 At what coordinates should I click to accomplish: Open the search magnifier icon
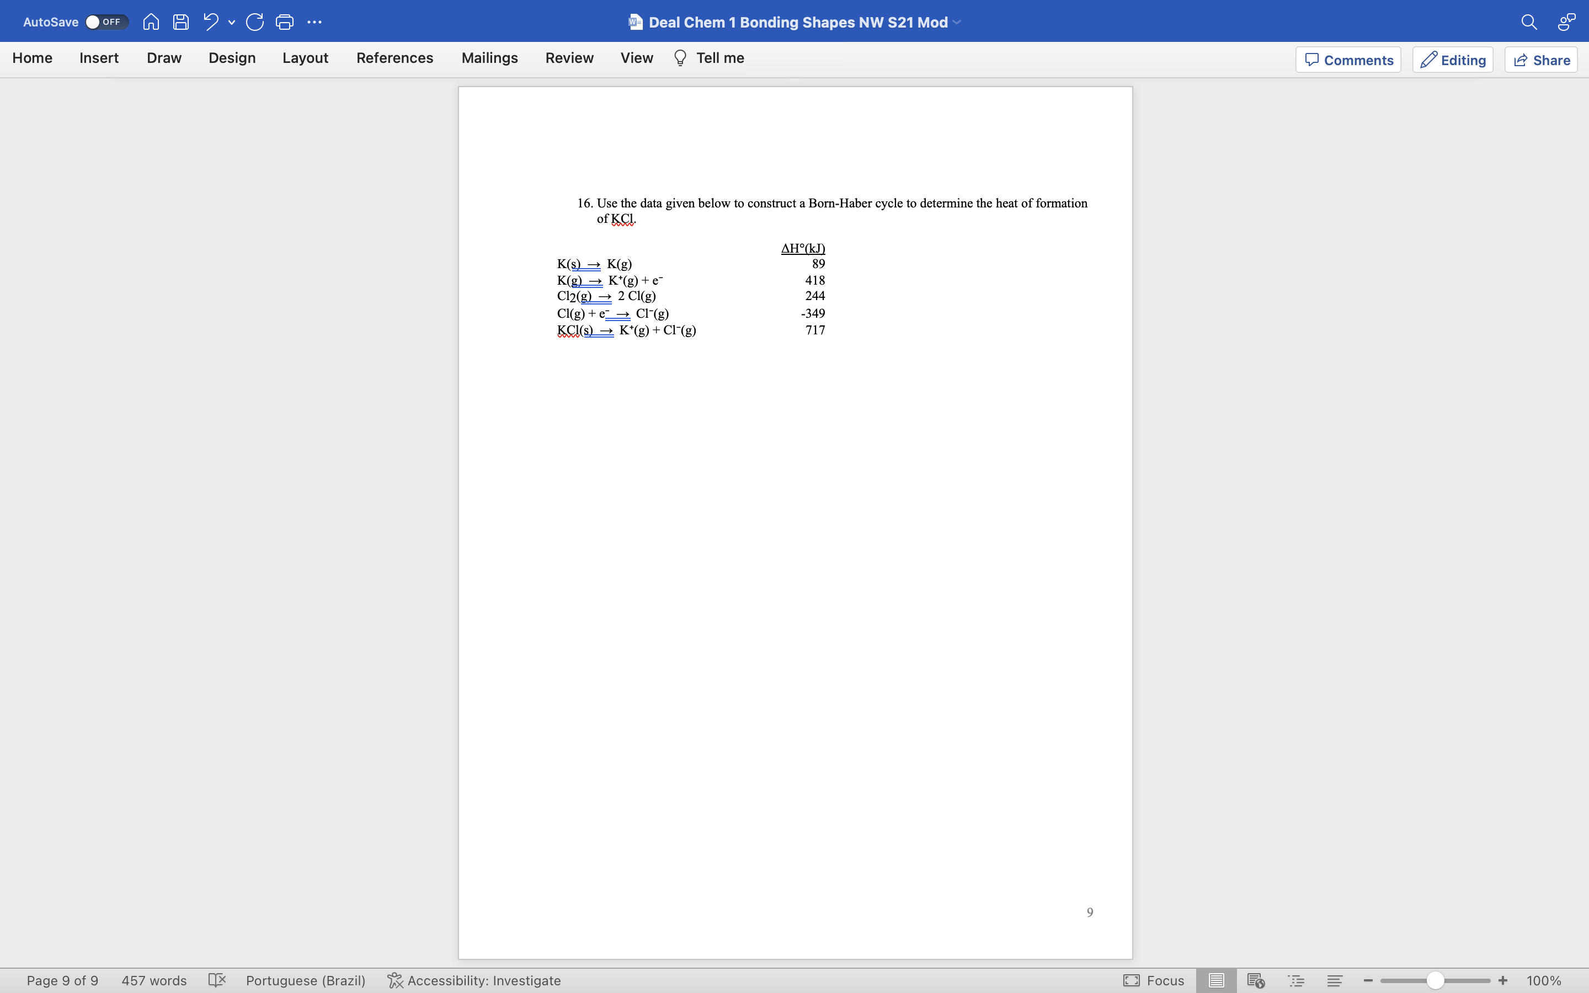coord(1529,22)
